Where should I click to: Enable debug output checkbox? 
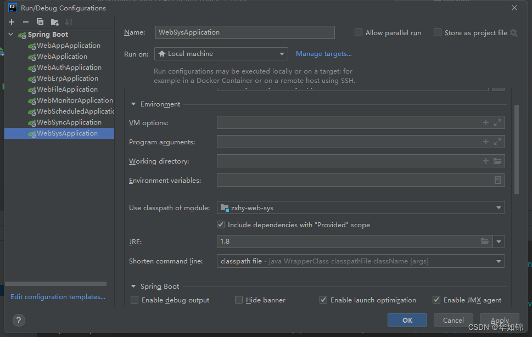tap(135, 300)
